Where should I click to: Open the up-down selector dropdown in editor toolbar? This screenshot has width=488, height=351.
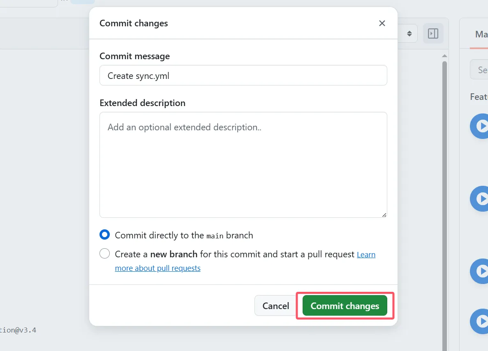(x=409, y=34)
